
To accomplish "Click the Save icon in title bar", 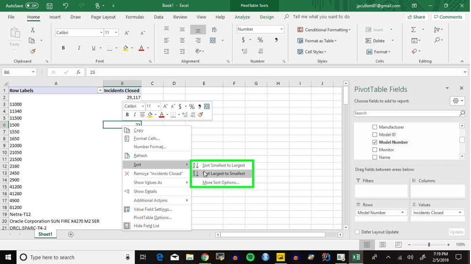I will (50, 6).
